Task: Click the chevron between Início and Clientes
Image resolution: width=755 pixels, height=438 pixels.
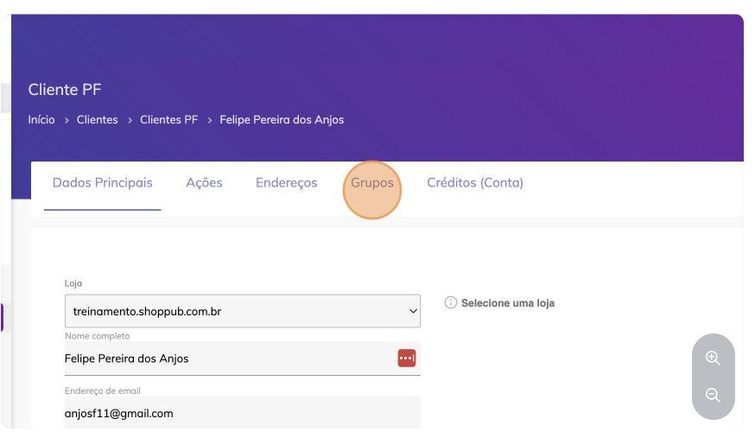Action: (x=67, y=120)
